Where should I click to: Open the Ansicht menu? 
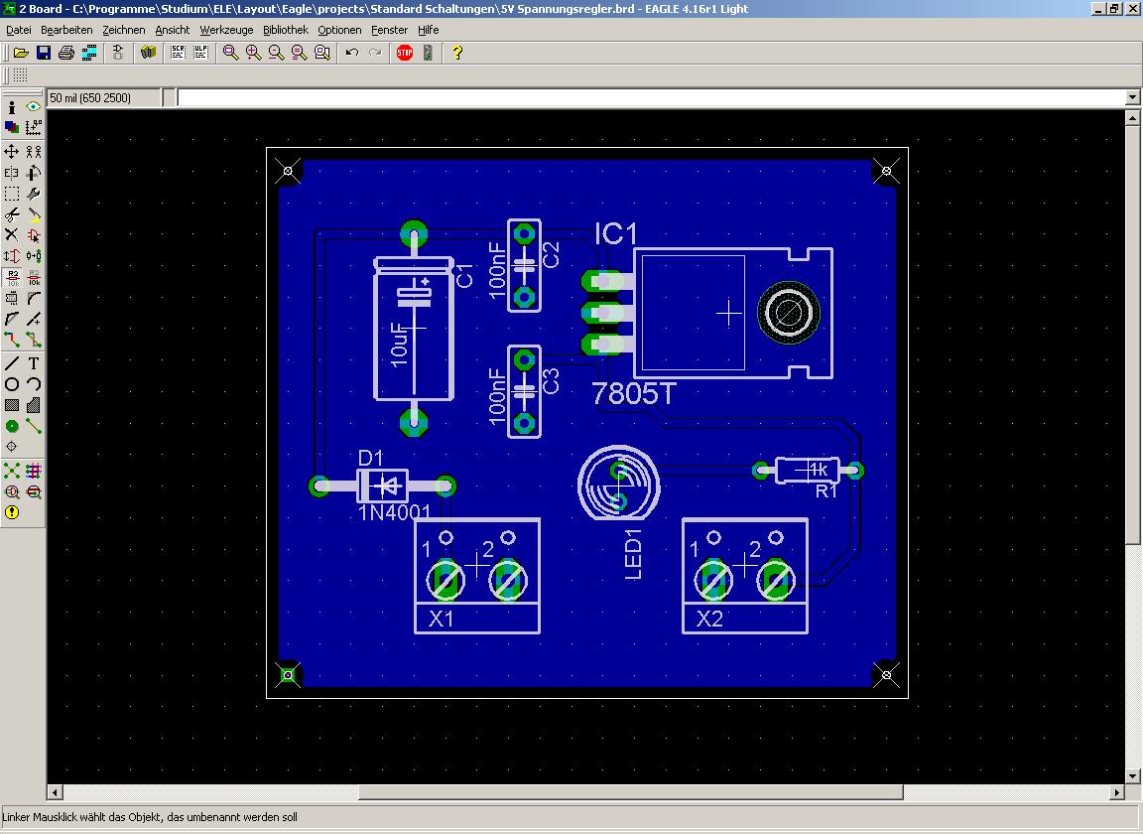[172, 30]
